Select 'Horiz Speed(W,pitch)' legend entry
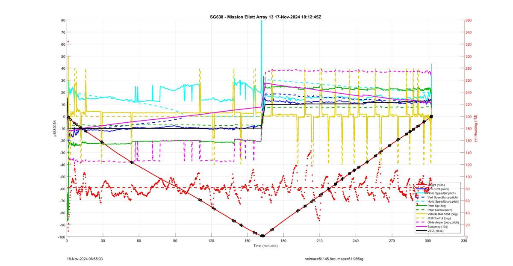The height and width of the screenshot is (266, 513). pyautogui.click(x=442, y=193)
